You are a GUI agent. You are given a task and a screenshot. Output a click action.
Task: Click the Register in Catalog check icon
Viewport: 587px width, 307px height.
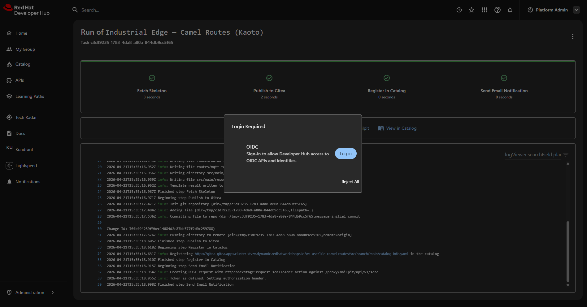(x=387, y=78)
